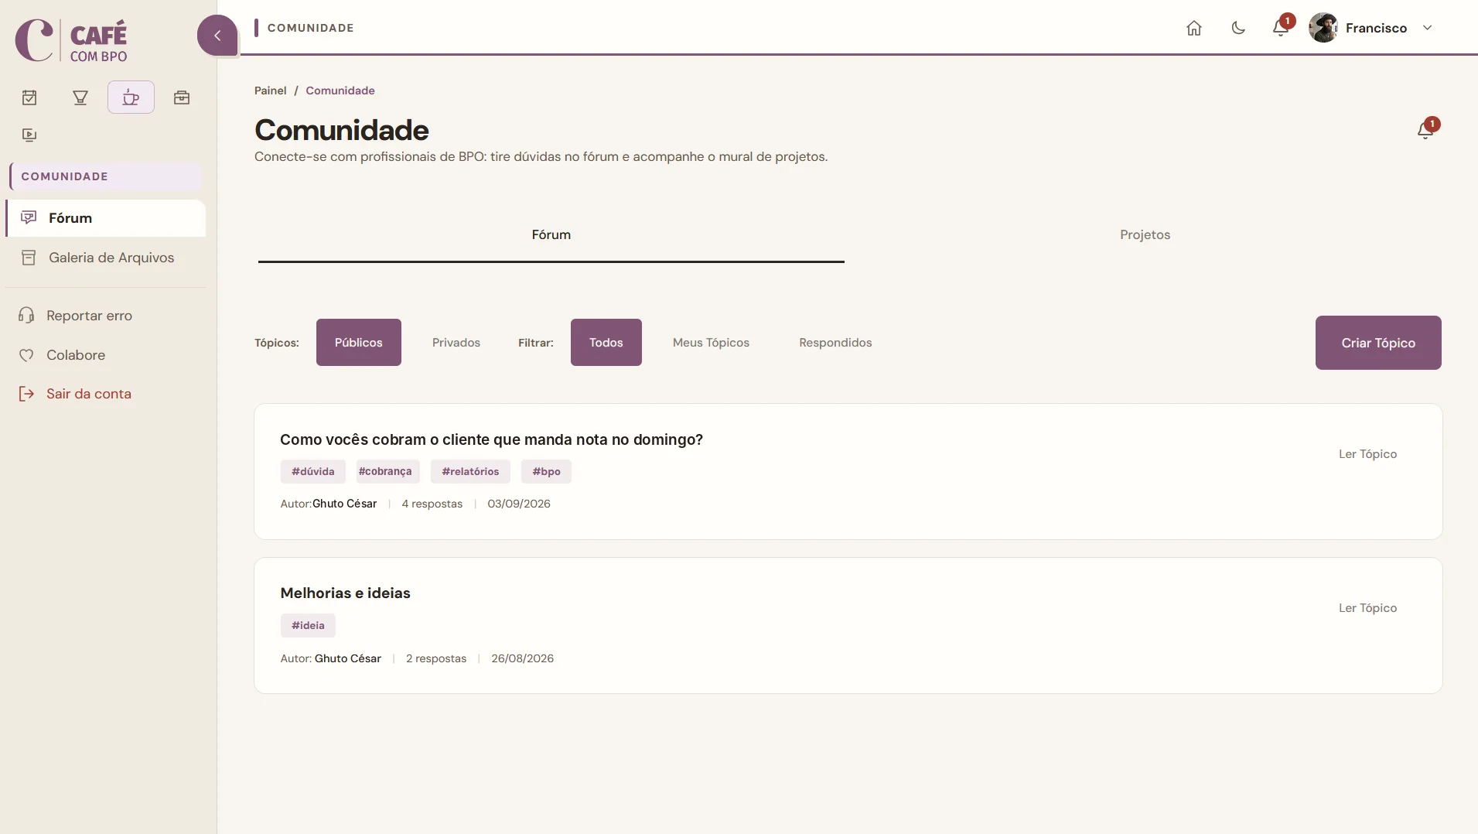Click the #ideia tag
This screenshot has height=834, width=1478.
click(x=308, y=626)
